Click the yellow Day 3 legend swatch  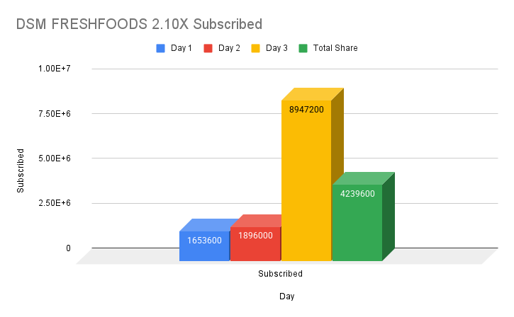(x=256, y=48)
